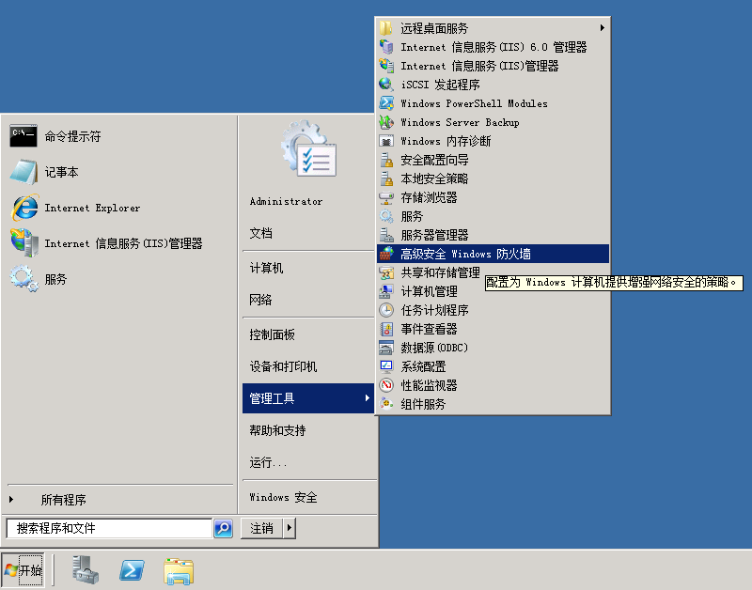Click 所有程序 label
Viewport: 752px width, 590px height.
(x=63, y=500)
